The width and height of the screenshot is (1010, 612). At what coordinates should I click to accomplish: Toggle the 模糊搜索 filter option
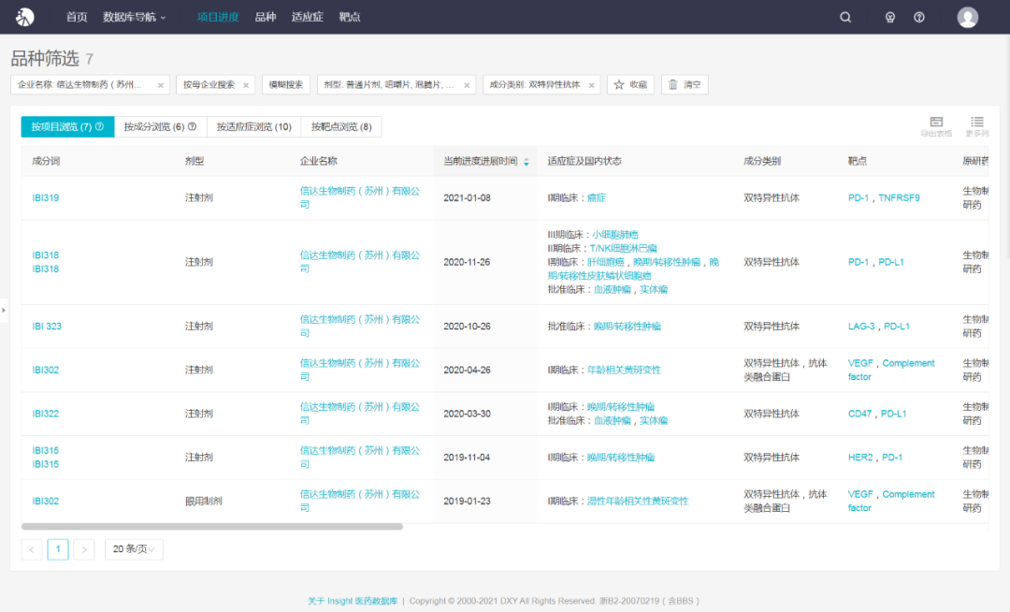[286, 84]
